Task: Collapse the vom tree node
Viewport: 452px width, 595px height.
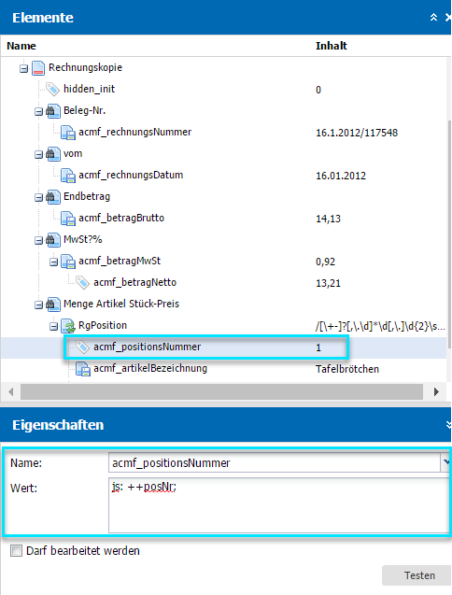Action: click(x=38, y=154)
